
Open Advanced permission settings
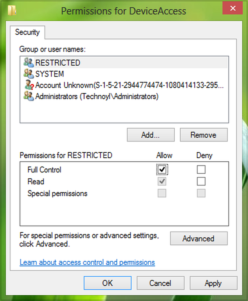[198, 239]
